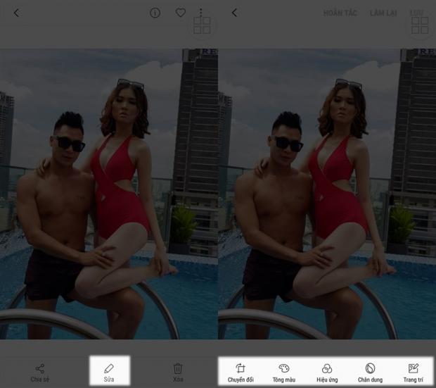Click the grid icon beneath the LƯU button
This screenshot has width=436, height=388.
pos(420,26)
